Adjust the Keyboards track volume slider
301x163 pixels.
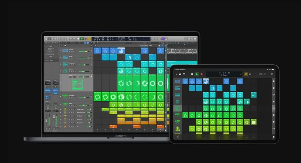click(x=84, y=97)
